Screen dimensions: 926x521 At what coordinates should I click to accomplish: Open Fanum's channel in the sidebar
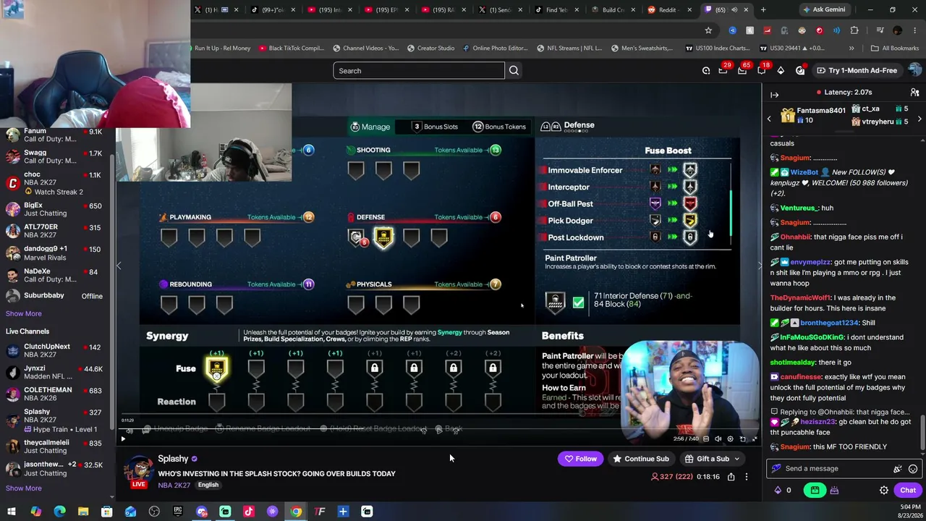55,135
